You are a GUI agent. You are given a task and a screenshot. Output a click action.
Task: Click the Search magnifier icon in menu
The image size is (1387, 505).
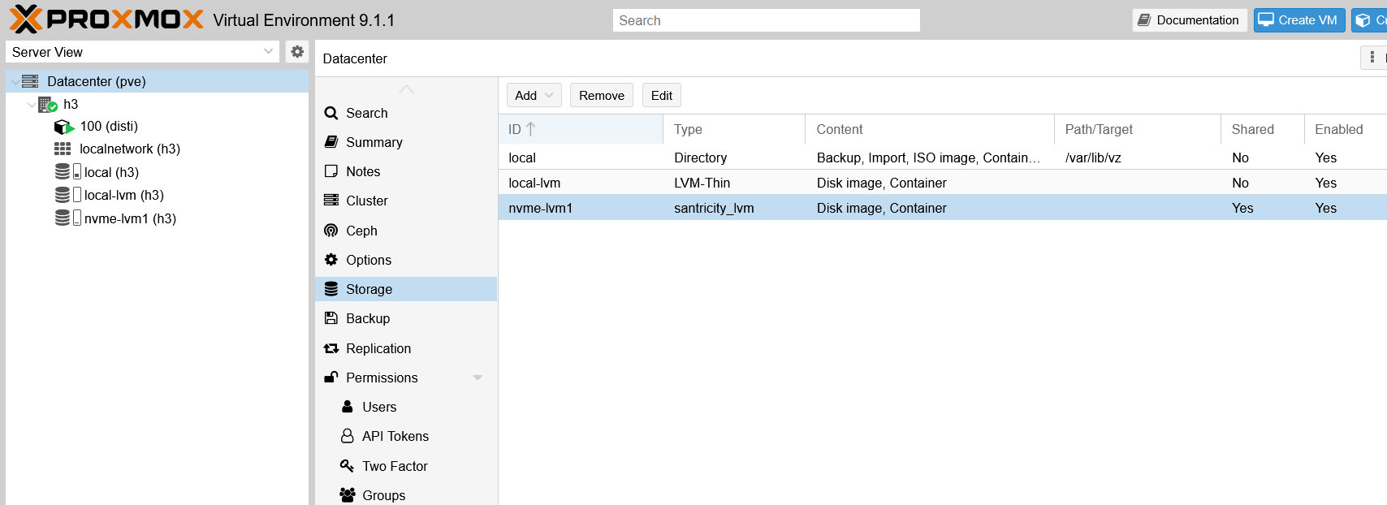point(331,113)
